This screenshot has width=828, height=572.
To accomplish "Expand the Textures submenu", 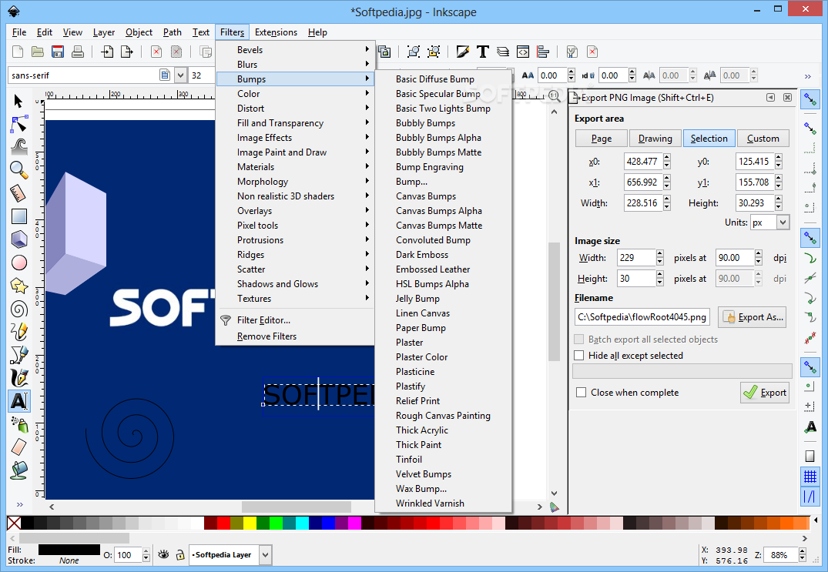I will coord(295,298).
